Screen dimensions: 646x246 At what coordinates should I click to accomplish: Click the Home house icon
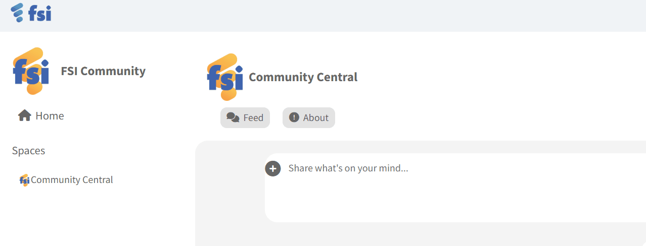(24, 115)
